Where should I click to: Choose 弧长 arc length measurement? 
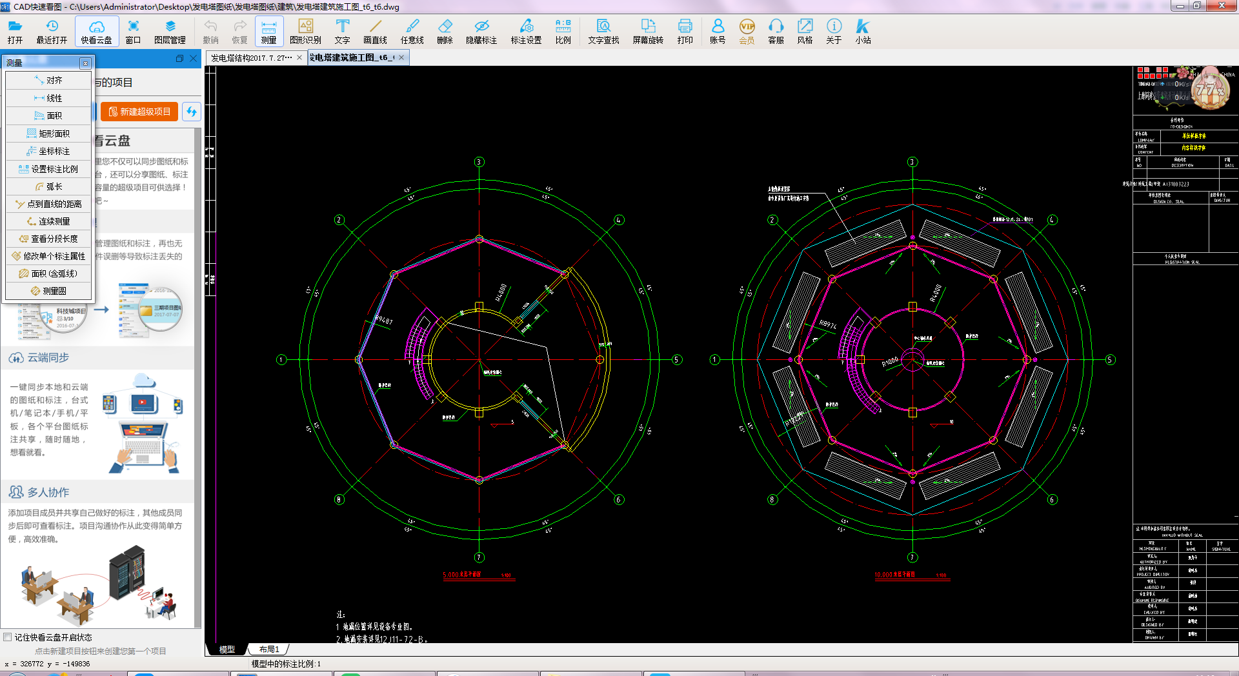pos(48,186)
